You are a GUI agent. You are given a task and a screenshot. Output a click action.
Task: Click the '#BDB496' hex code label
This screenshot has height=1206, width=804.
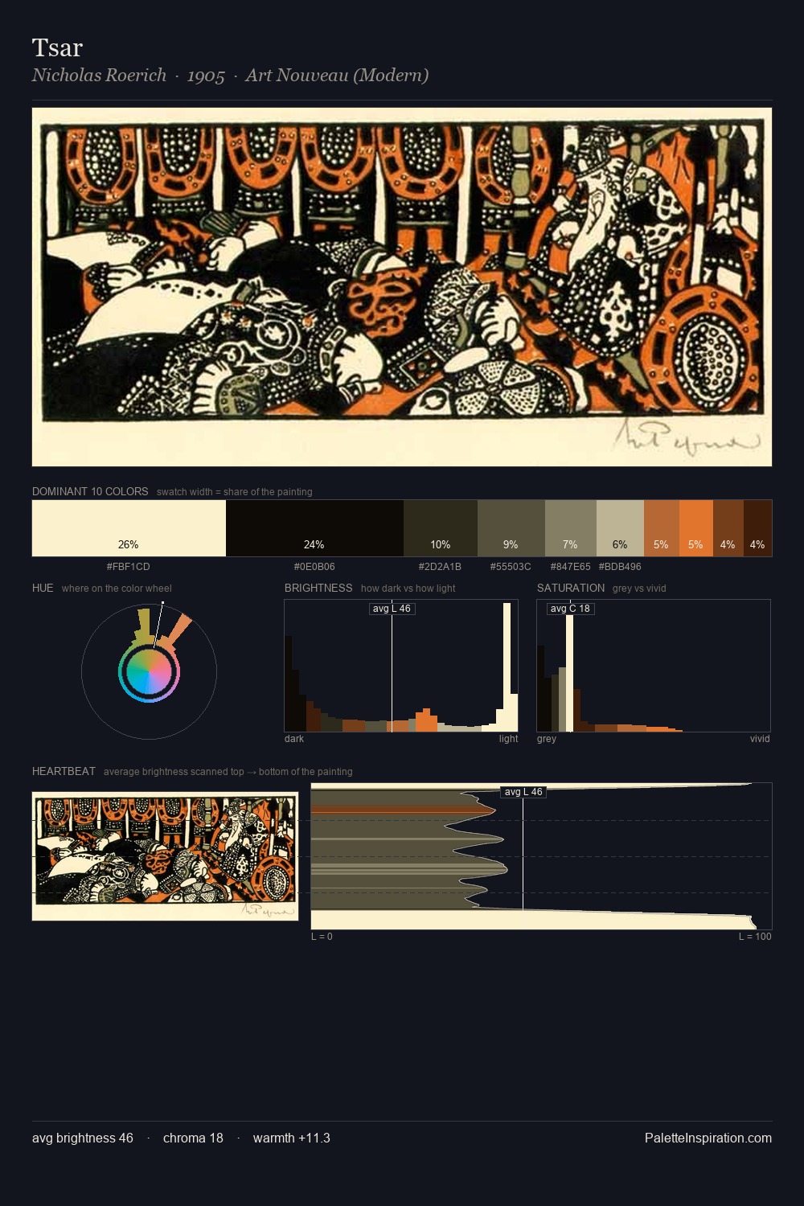(x=620, y=566)
